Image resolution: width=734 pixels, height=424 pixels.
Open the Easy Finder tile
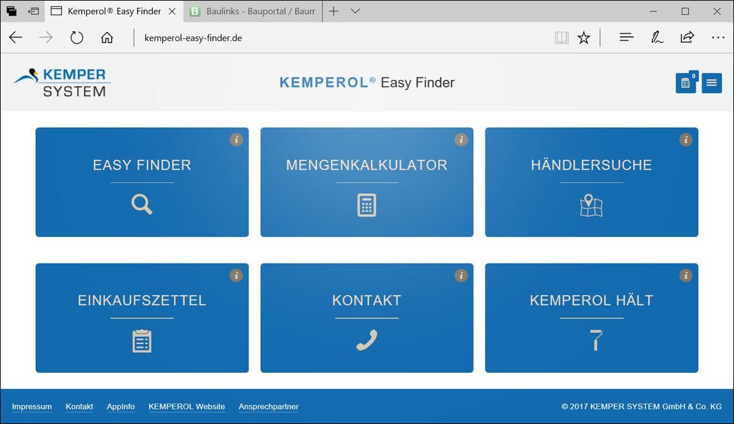[142, 182]
